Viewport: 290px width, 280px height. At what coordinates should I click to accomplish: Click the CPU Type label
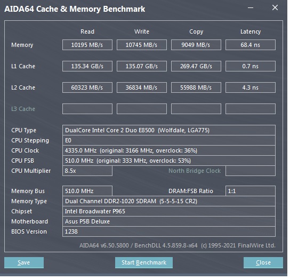pos(23,130)
